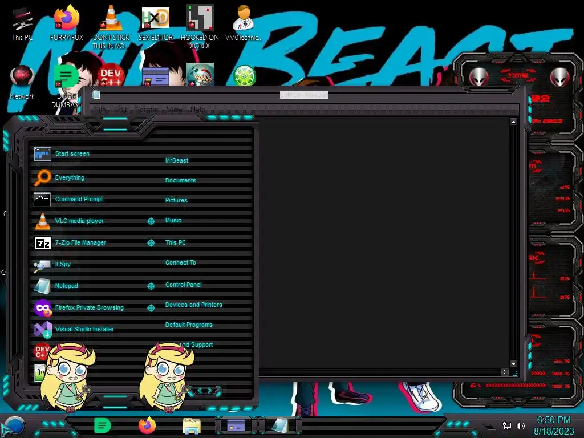Open Pictures from start menu

pos(176,200)
